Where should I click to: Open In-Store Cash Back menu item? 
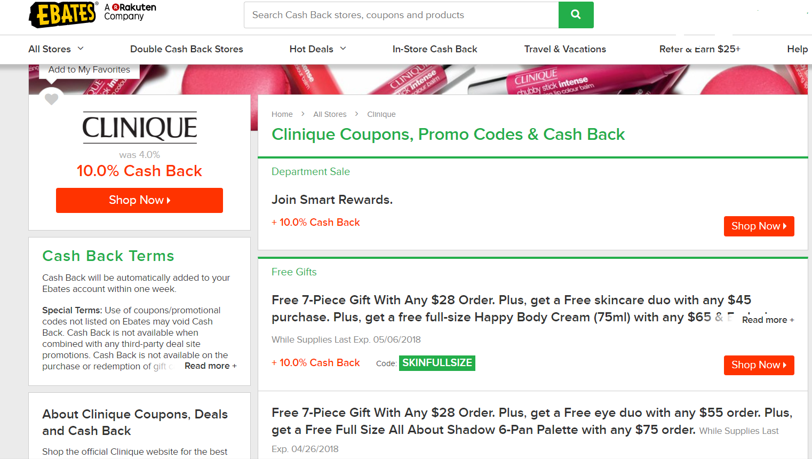[x=434, y=49]
